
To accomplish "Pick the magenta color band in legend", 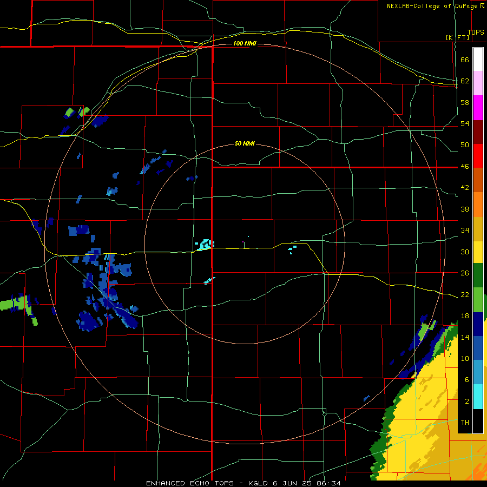I will [x=478, y=108].
